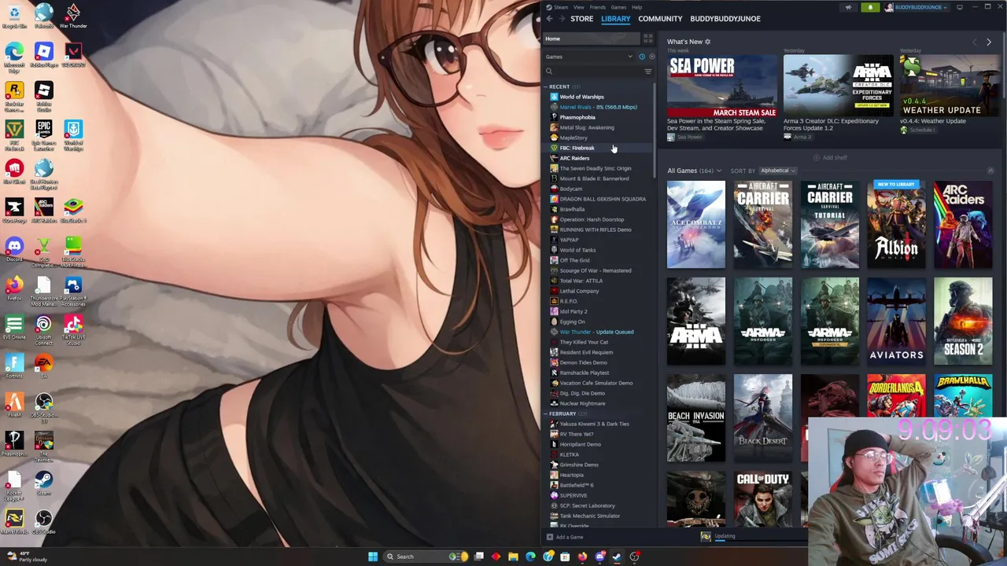The height and width of the screenshot is (566, 1007).
Task: Open collections grid view icon
Action: click(x=648, y=39)
